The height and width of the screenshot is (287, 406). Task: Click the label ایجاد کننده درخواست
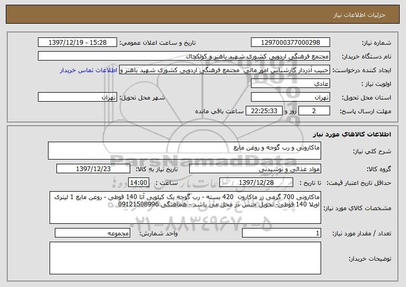click(x=362, y=71)
